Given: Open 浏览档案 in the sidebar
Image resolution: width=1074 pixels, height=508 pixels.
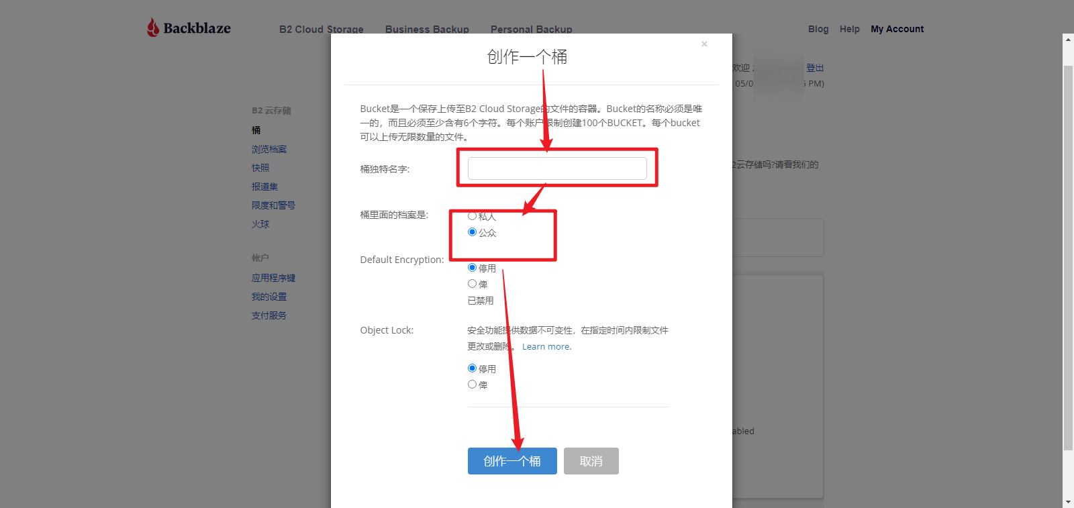Looking at the screenshot, I should click(269, 149).
